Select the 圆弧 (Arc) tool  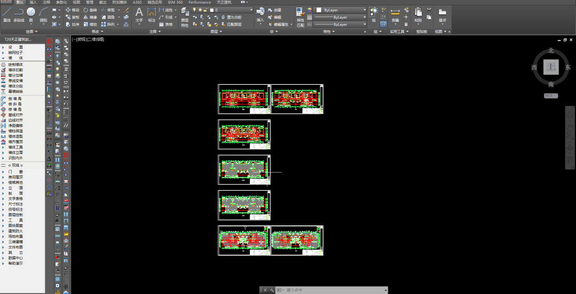click(43, 15)
